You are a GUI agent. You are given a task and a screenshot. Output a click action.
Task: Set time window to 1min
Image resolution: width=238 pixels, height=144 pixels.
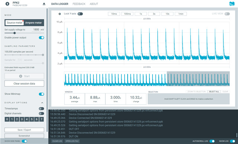pos(181,14)
